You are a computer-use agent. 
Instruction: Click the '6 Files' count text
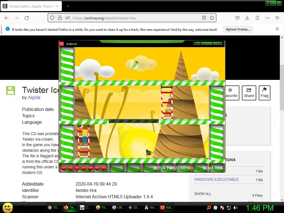[x=257, y=196]
